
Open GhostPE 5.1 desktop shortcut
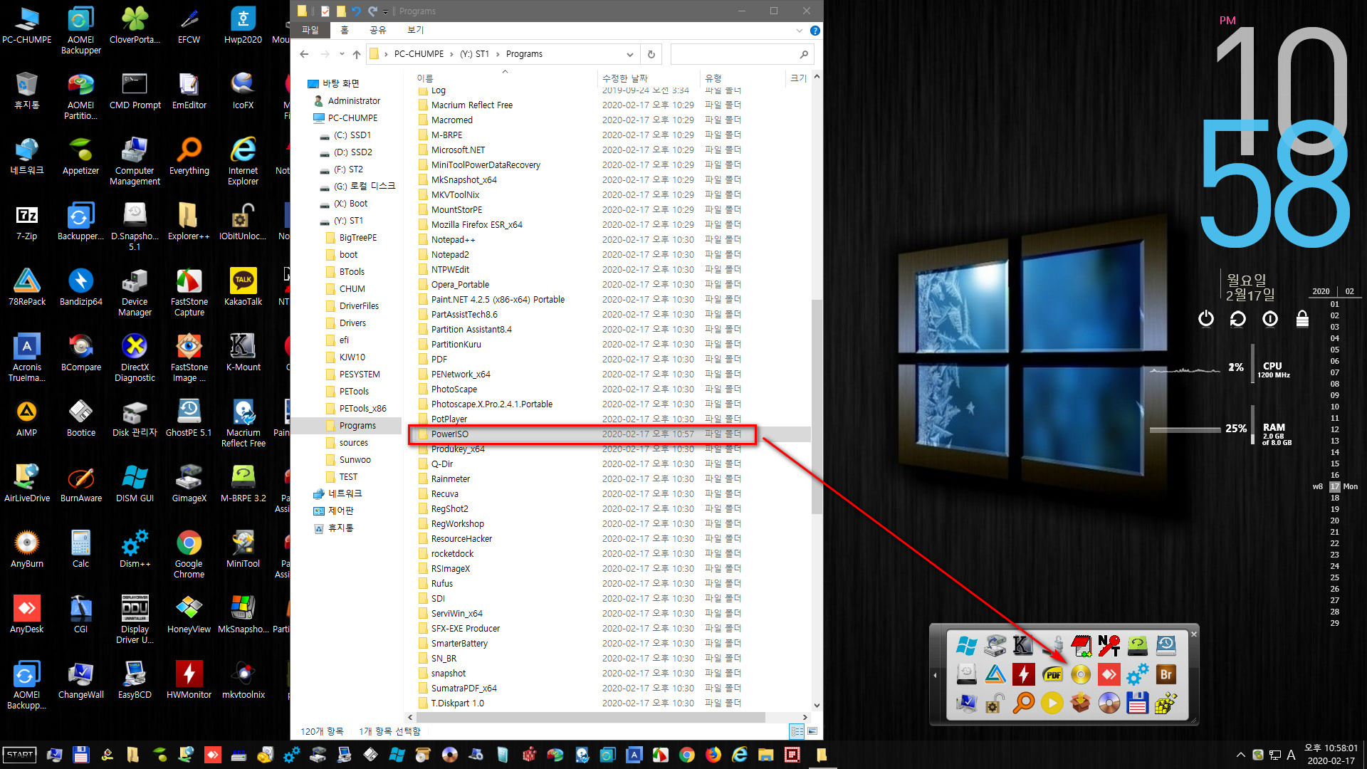(x=189, y=418)
